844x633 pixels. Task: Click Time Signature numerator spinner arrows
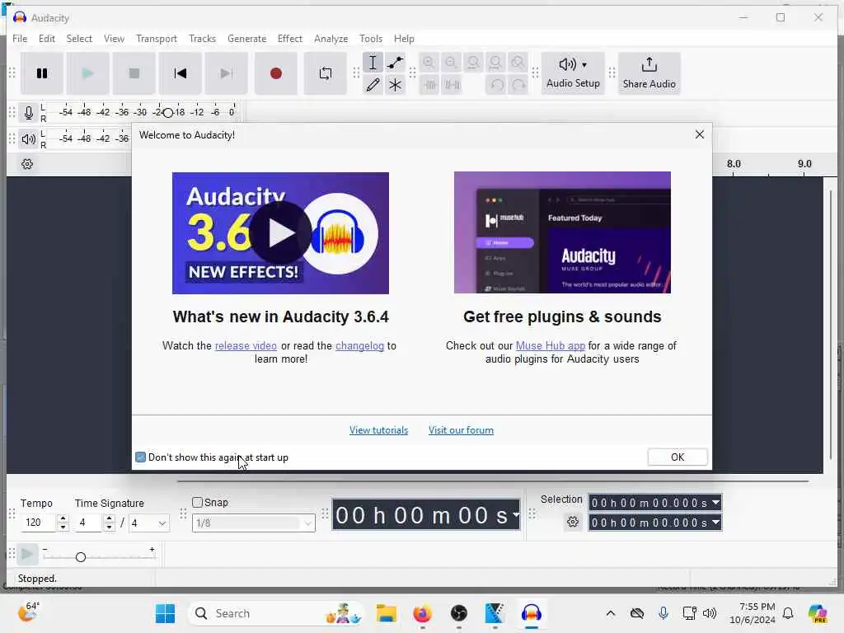(x=110, y=523)
